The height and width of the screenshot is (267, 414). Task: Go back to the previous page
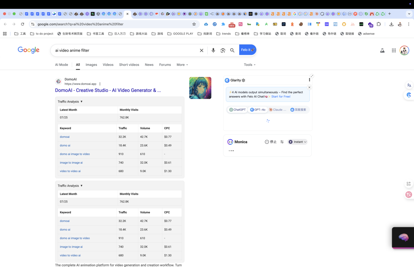coord(5,24)
